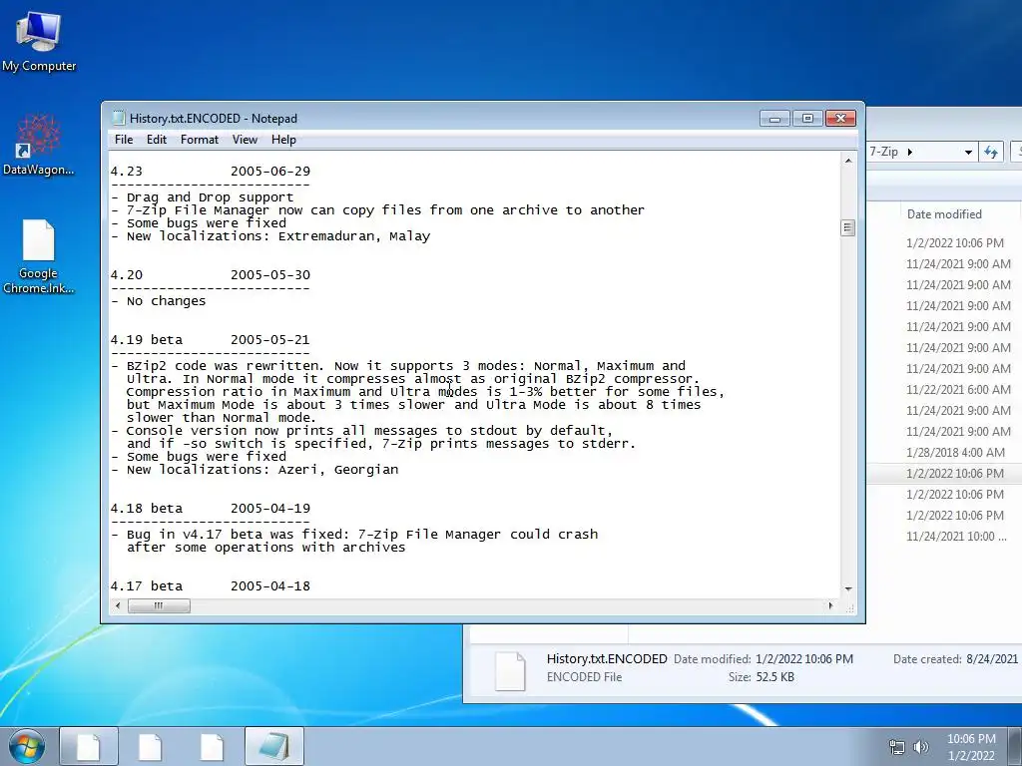Select the Google Chrome.lnk desktop file

(x=39, y=256)
